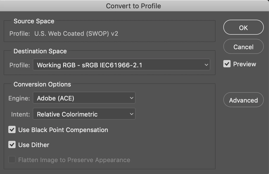Click the Use Dither label text
Screen dimensions: 269x174
(x=34, y=145)
